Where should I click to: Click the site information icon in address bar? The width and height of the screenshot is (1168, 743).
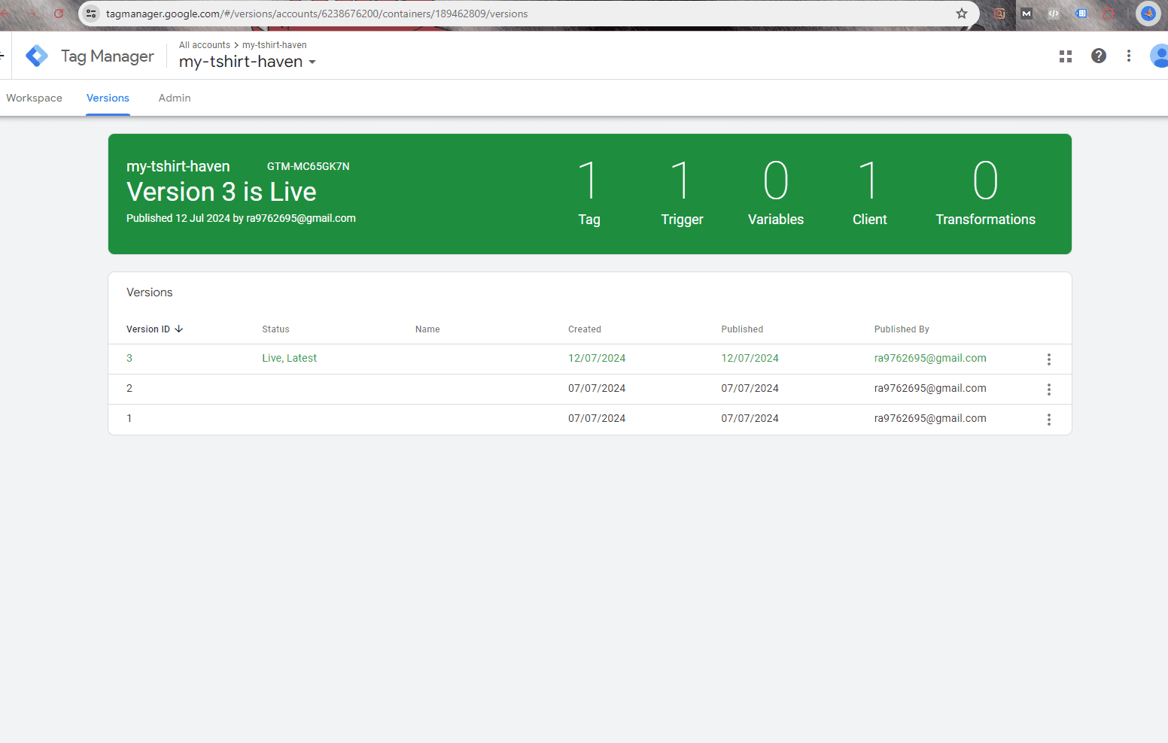pyautogui.click(x=91, y=14)
